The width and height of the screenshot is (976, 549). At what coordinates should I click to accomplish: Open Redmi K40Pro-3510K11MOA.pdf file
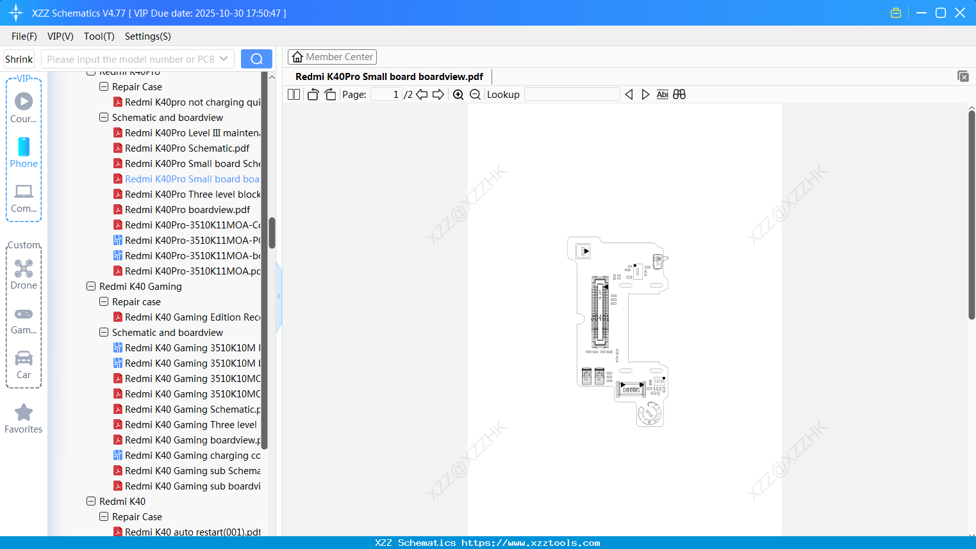[x=192, y=271]
